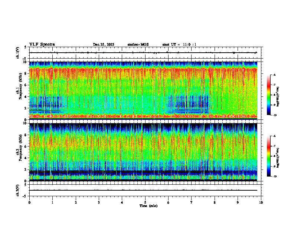Click time axis tick label "6"
Viewport: 294px width, 227px height.
(x=168, y=203)
